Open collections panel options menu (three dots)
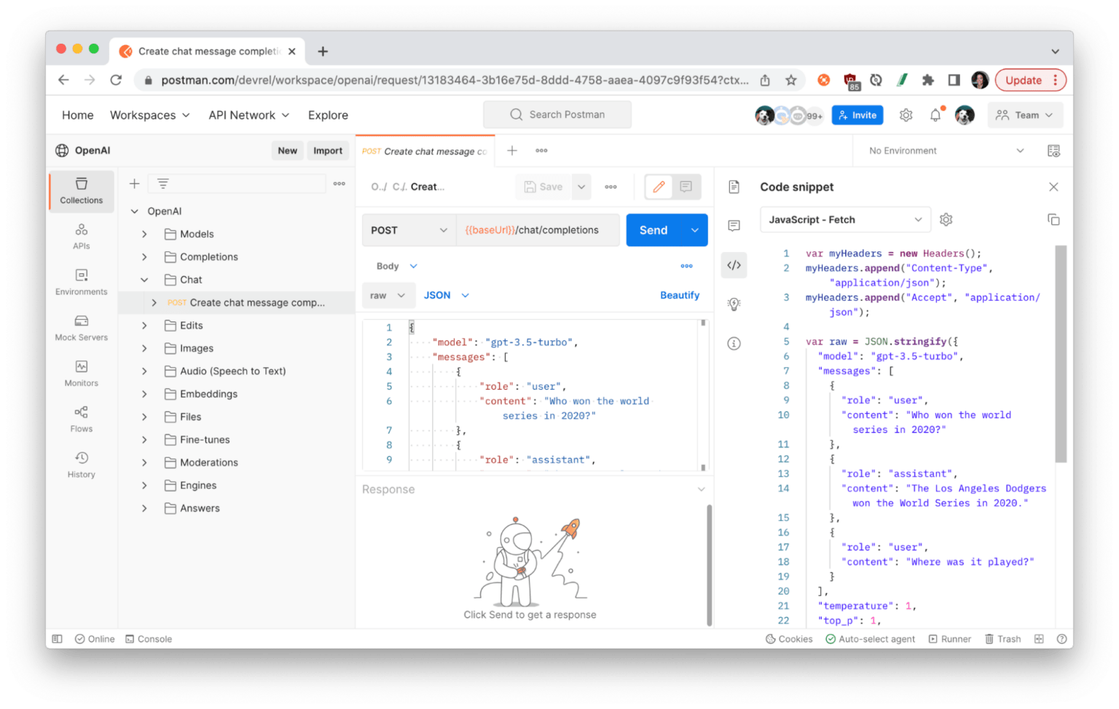 pos(339,184)
